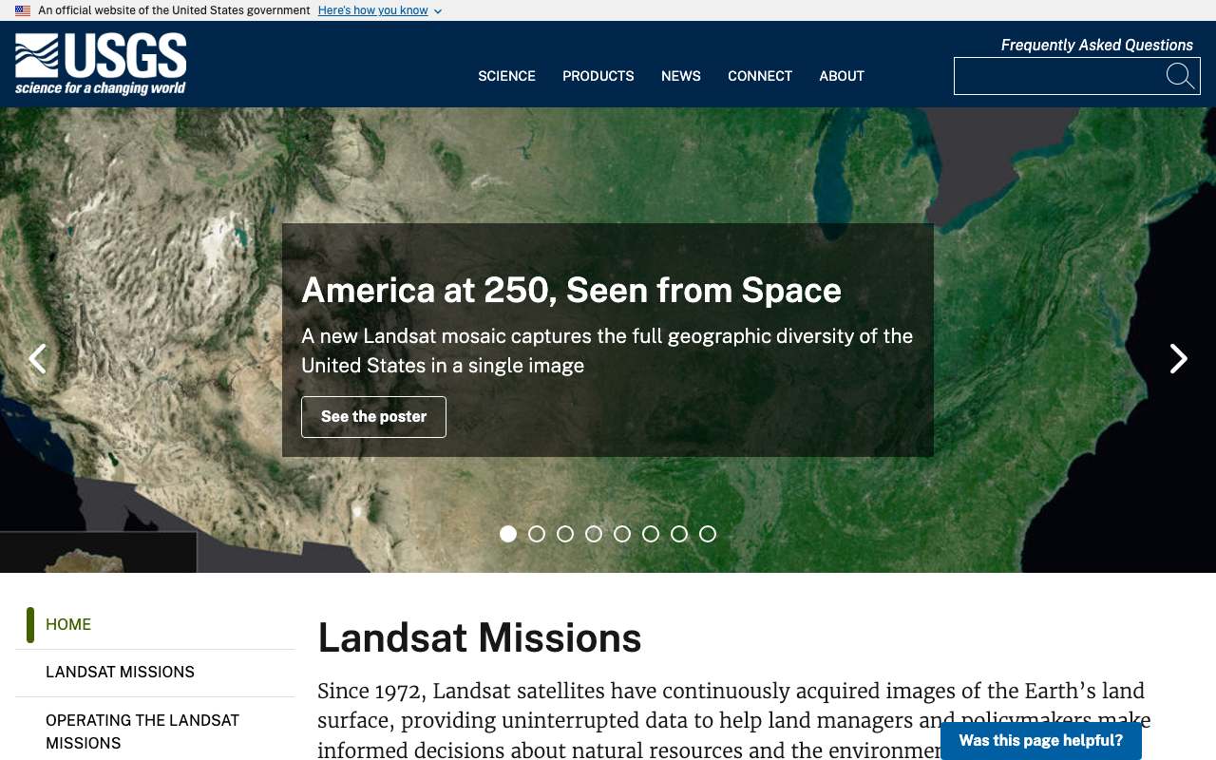This screenshot has height=760, width=1216.
Task: Open the SCIENCE menu
Action: coord(506,76)
